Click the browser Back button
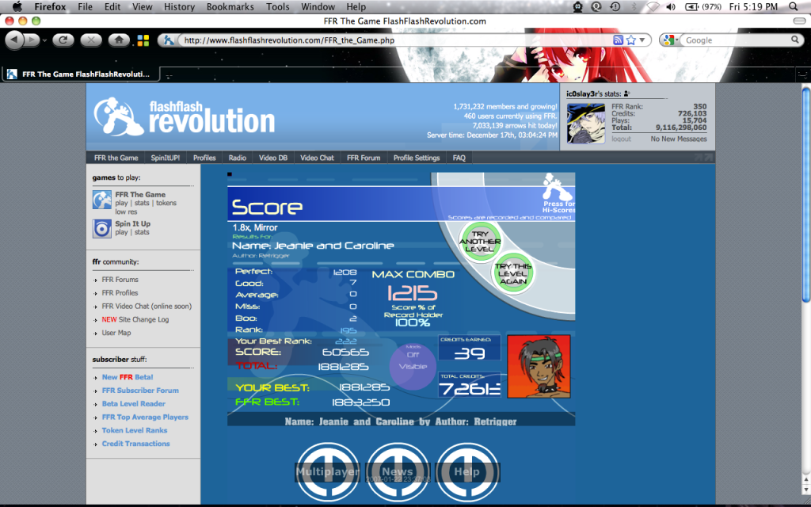The image size is (811, 507). [14, 40]
